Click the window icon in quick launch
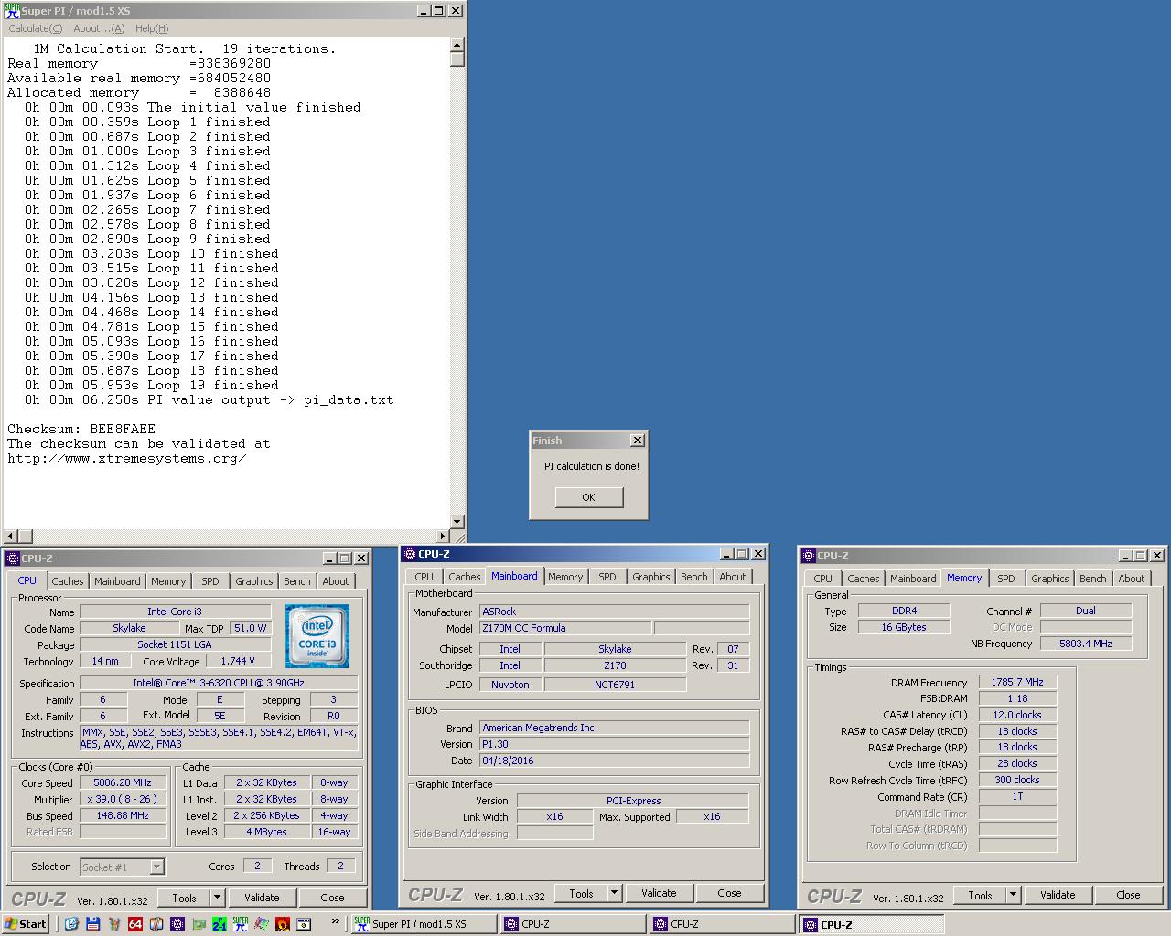This screenshot has height=936, width=1171. [304, 924]
